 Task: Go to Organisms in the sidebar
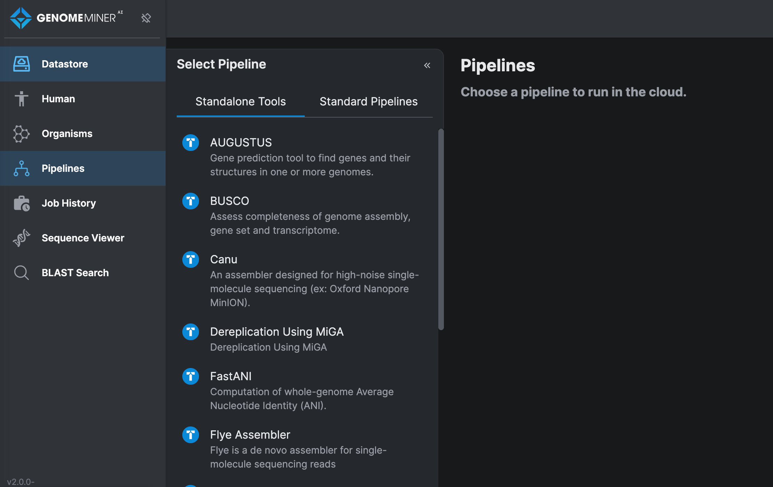(83, 134)
